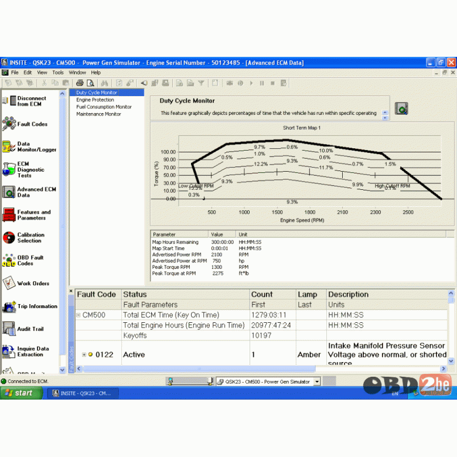Open the Window menu

(x=77, y=73)
